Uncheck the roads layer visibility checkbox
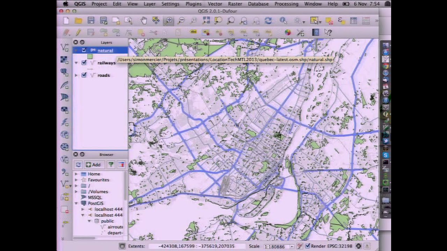The width and height of the screenshot is (447, 251). tap(84, 75)
